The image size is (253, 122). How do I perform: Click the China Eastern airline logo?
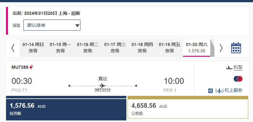(32, 67)
